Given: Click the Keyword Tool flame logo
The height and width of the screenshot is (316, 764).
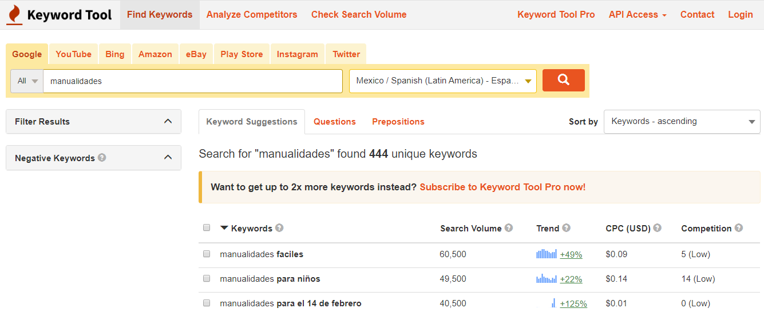Looking at the screenshot, I should [14, 15].
